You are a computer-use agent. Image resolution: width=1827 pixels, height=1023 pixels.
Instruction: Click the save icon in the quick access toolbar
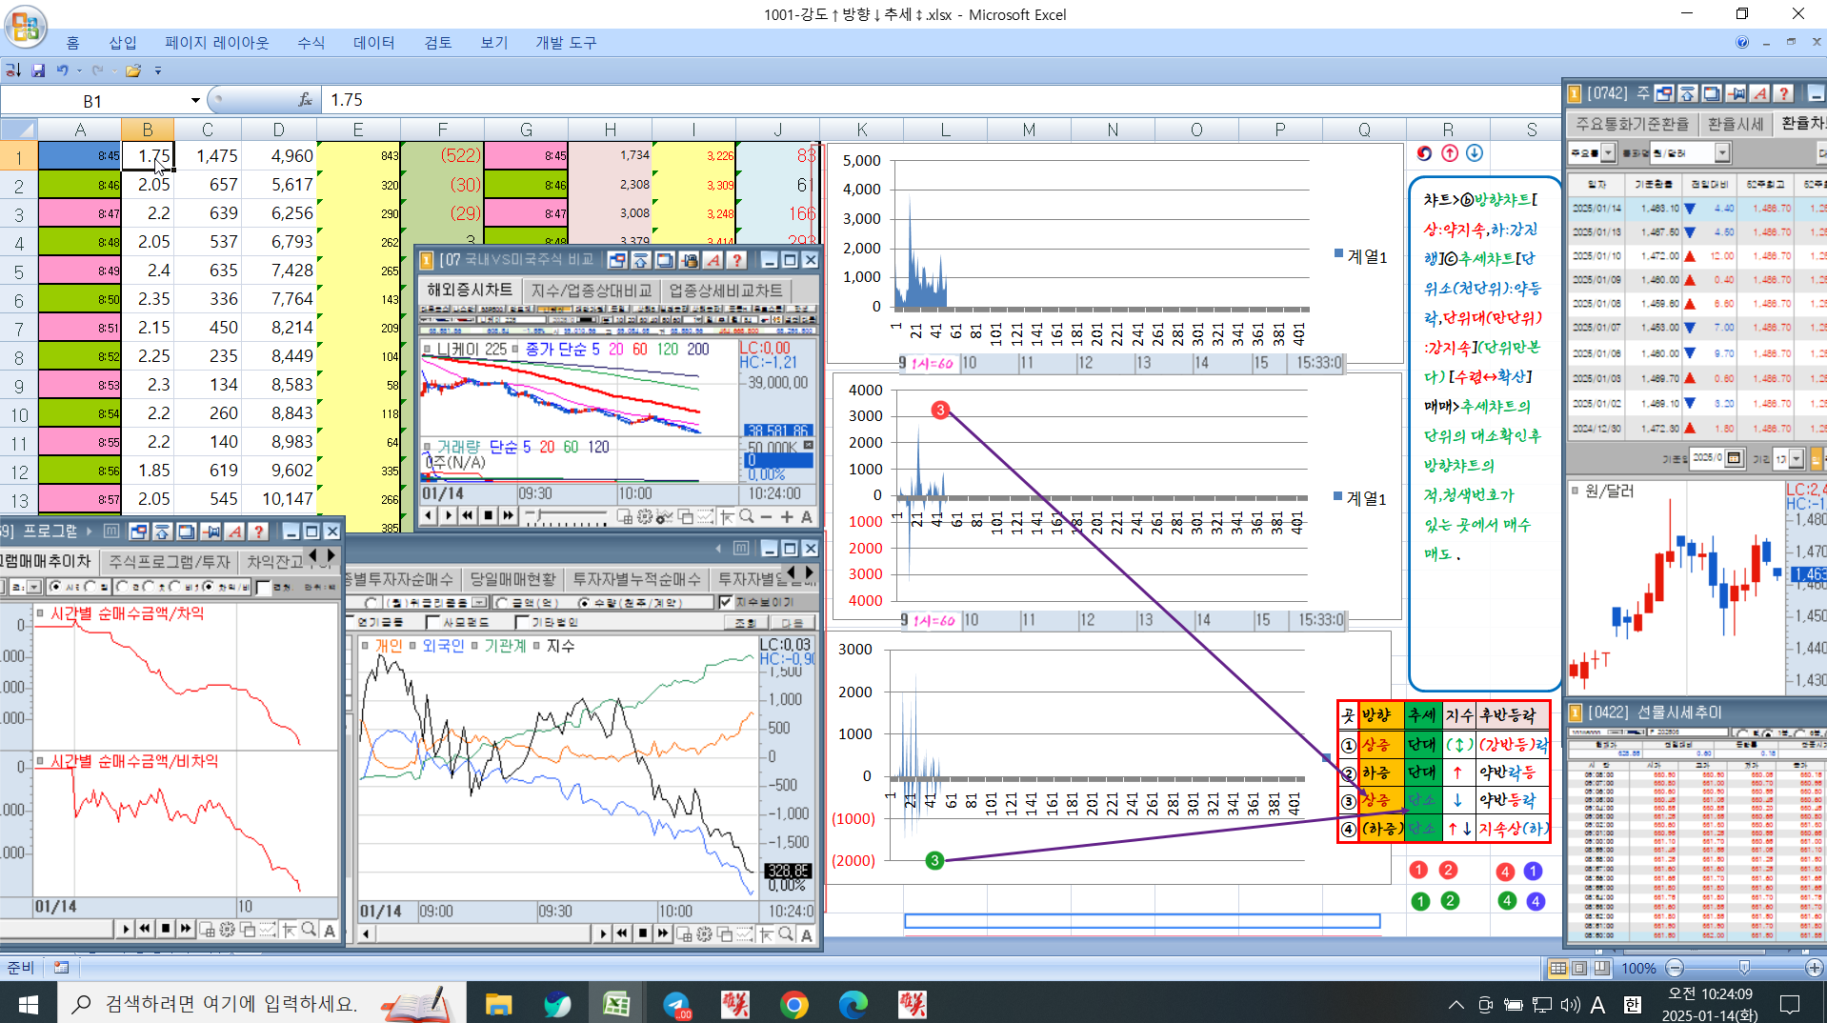click(38, 70)
